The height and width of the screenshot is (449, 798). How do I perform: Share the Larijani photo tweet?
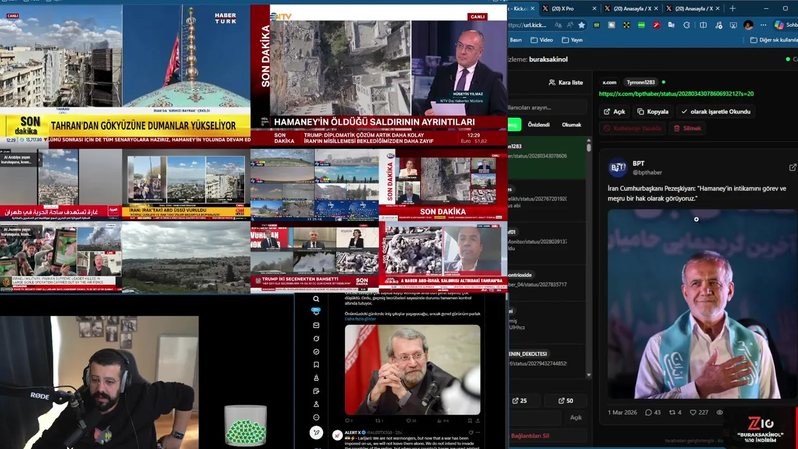click(477, 420)
